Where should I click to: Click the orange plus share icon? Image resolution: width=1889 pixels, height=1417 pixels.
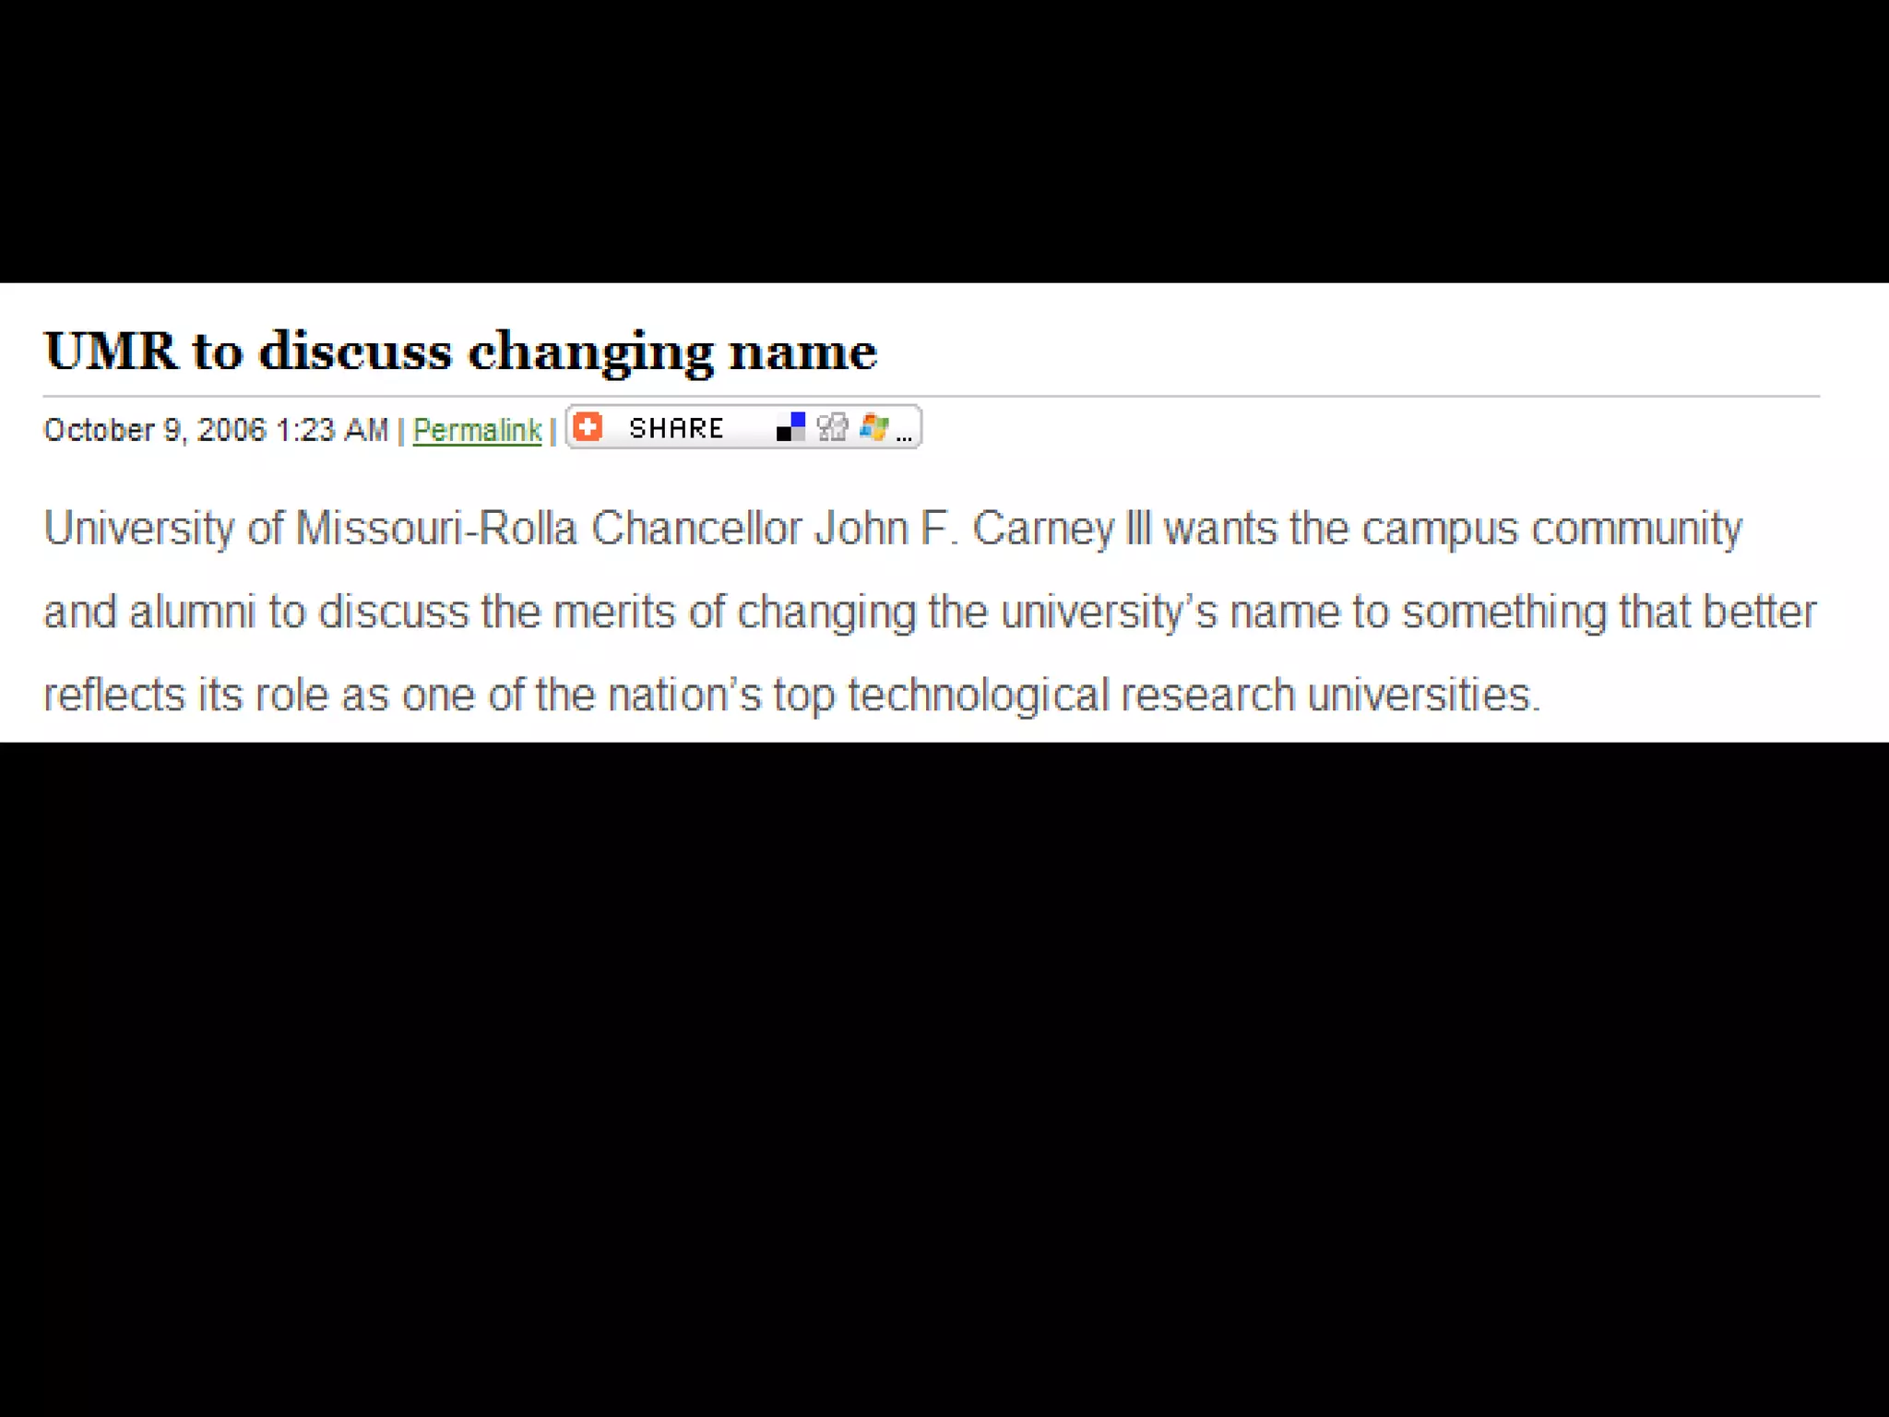pos(588,426)
